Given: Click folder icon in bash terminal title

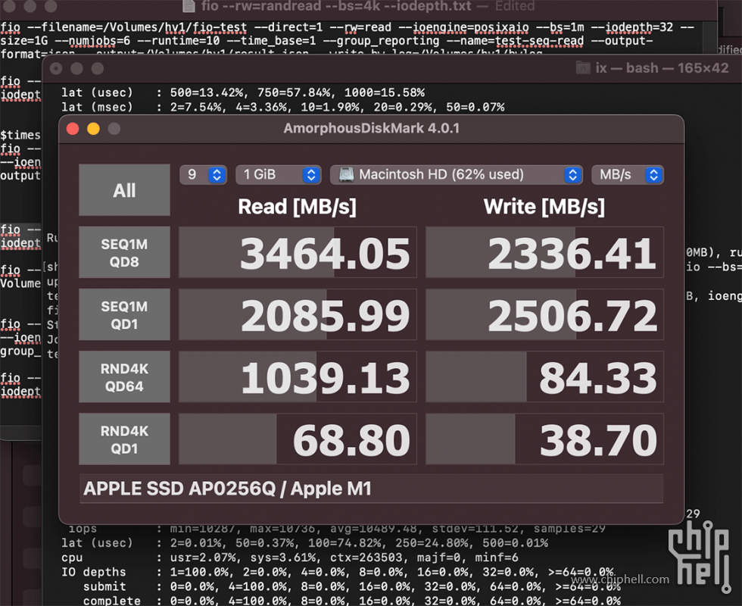Looking at the screenshot, I should pyautogui.click(x=583, y=68).
